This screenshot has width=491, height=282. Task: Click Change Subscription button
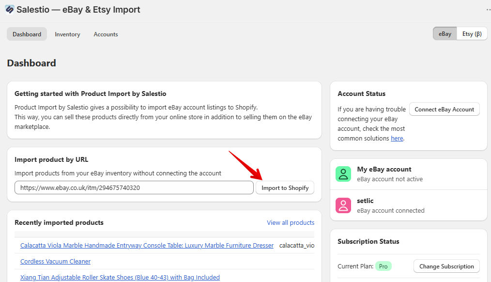446,266
